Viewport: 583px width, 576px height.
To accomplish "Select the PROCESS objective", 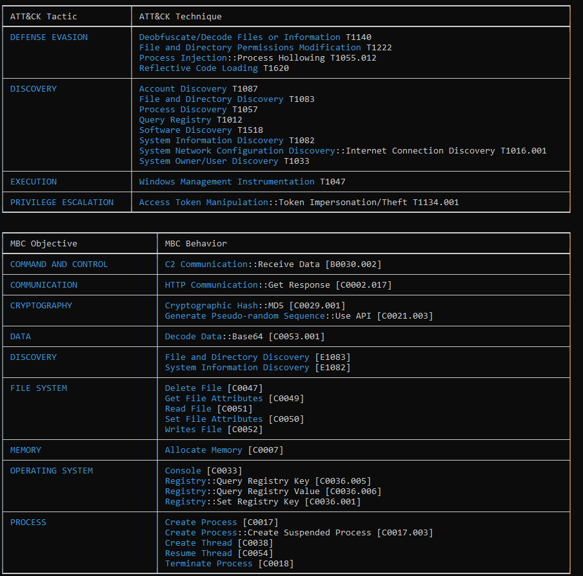I will (x=28, y=522).
